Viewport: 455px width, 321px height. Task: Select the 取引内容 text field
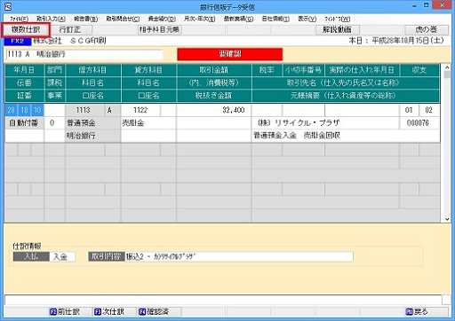[239, 256]
